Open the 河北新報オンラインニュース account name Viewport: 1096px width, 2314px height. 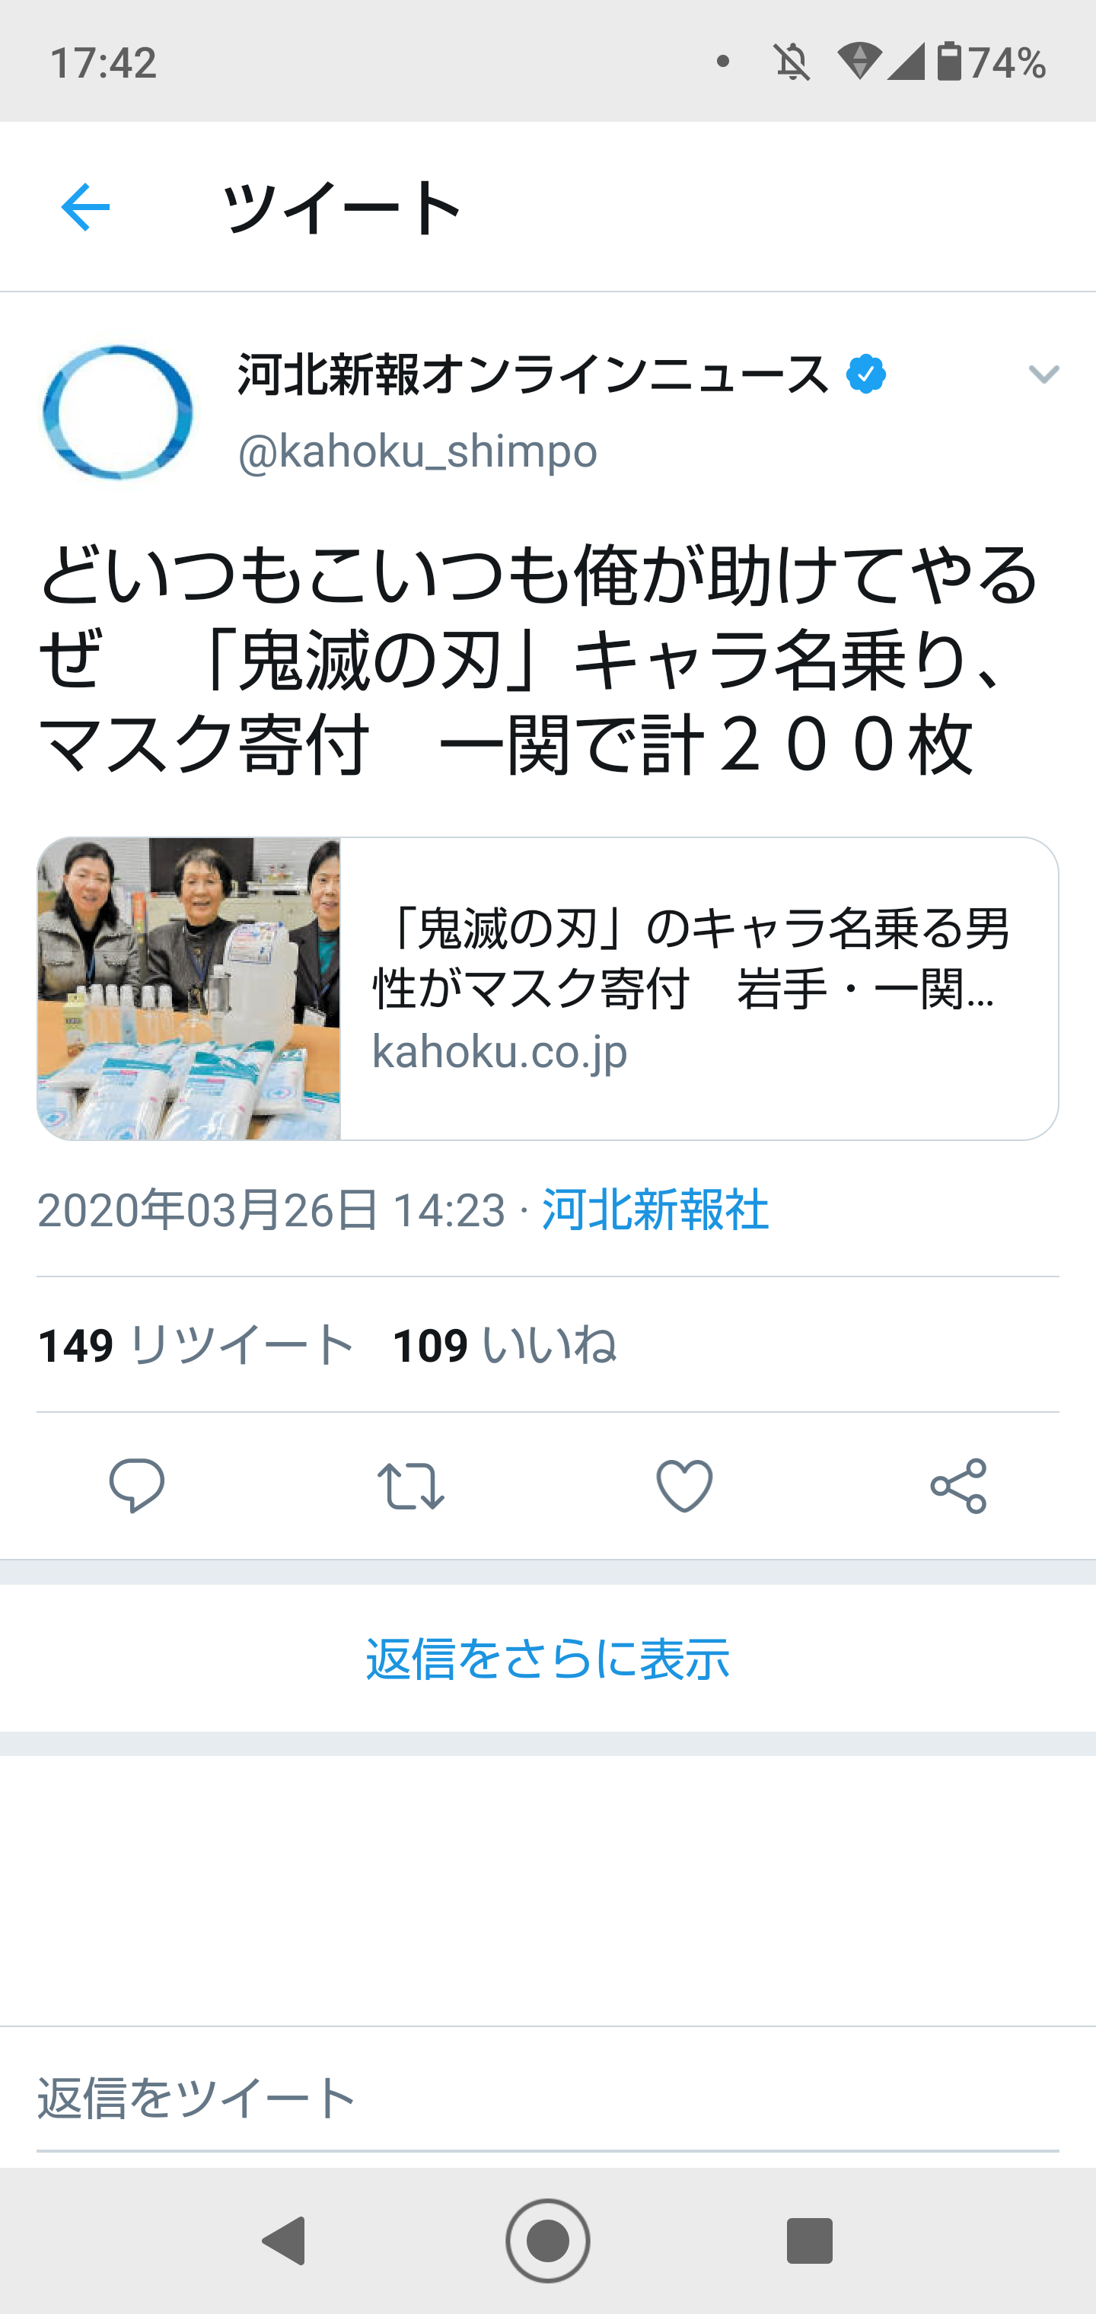pos(533,375)
